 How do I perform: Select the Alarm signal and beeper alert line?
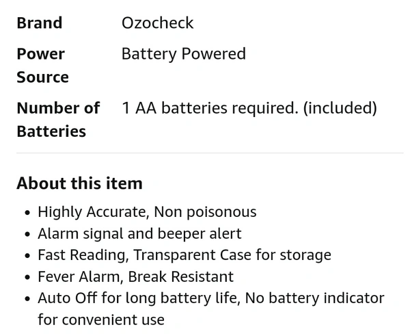[x=139, y=234]
